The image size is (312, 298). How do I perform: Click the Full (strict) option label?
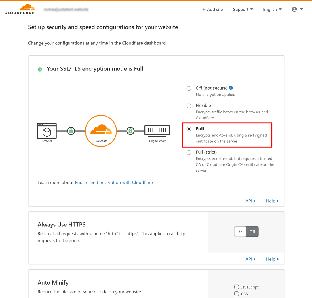click(206, 152)
